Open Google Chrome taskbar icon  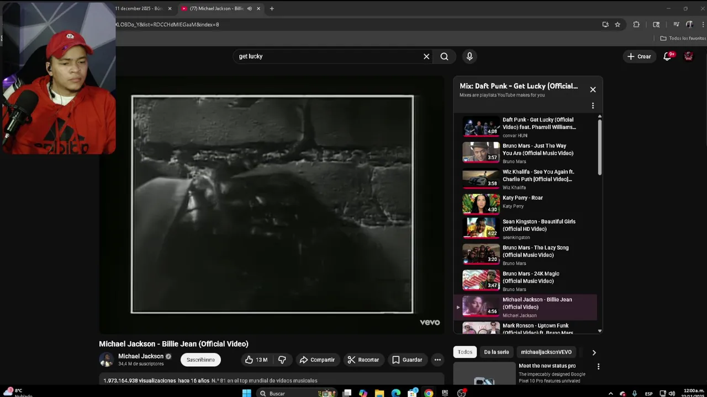(429, 393)
